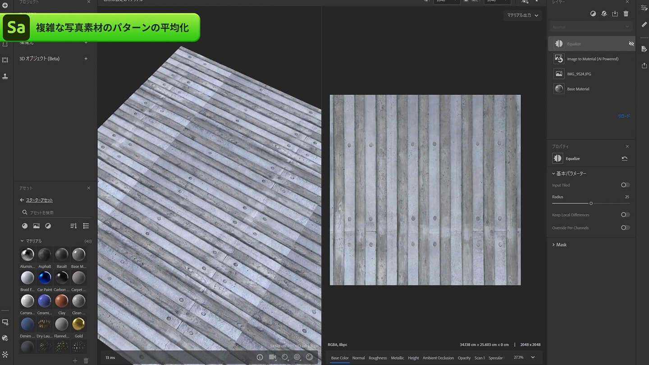Enable the Keep Local Differences toggle

[x=625, y=214]
